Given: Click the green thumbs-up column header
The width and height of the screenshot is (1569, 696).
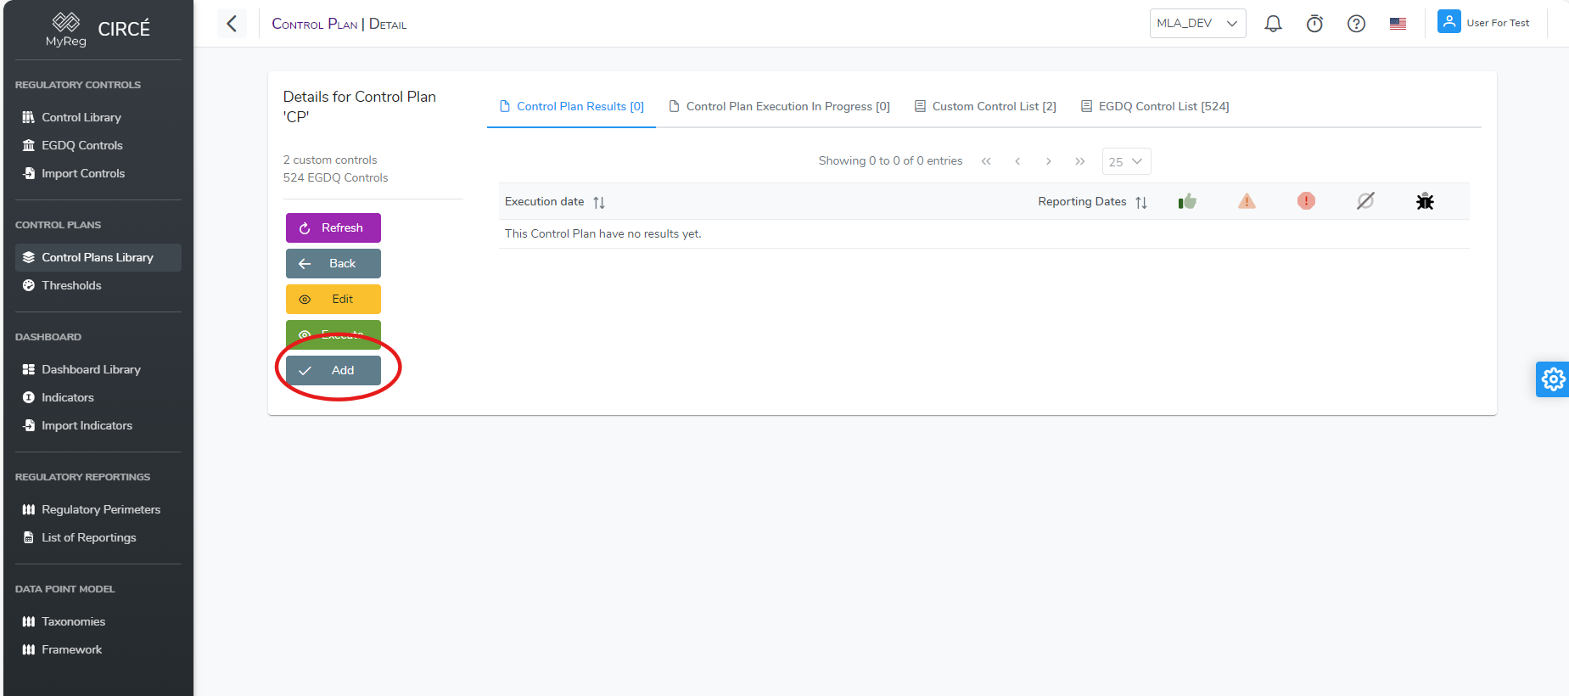Looking at the screenshot, I should 1187,201.
